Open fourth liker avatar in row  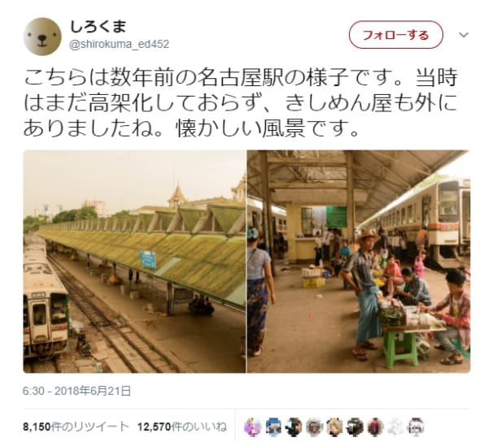pos(314,426)
